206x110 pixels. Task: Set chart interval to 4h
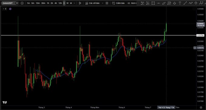click(x=56, y=3)
